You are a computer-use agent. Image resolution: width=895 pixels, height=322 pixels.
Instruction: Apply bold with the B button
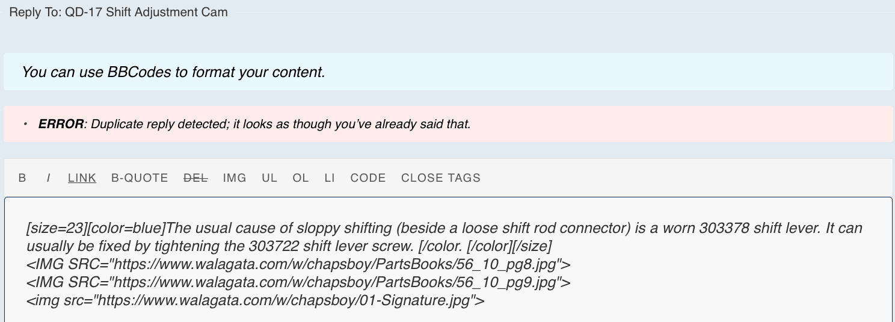click(22, 178)
